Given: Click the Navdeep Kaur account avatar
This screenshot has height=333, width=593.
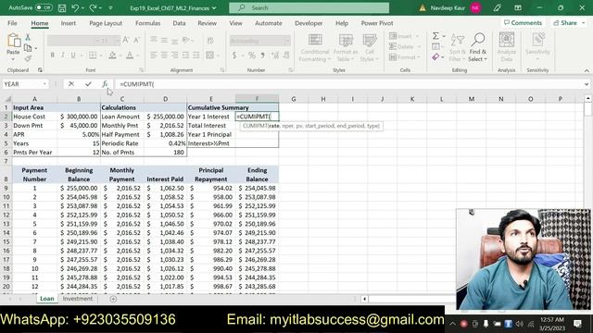Looking at the screenshot, I should 475,8.
